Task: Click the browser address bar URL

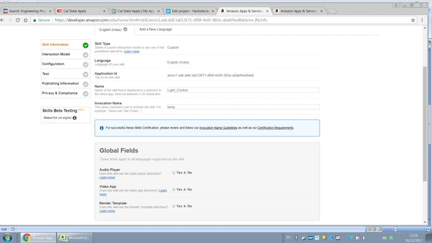Action: point(161,20)
